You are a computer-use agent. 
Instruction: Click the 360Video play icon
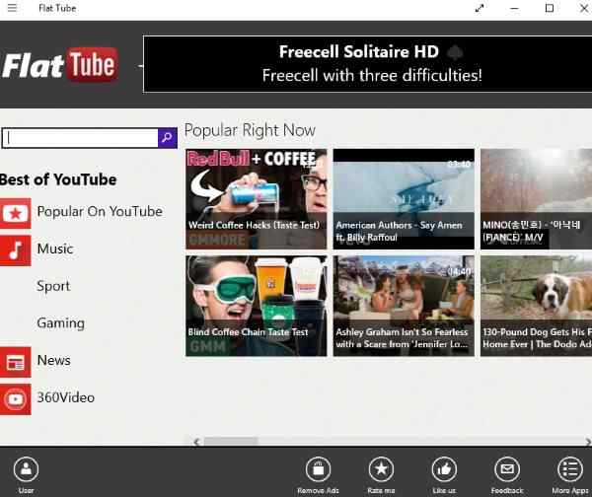15,399
